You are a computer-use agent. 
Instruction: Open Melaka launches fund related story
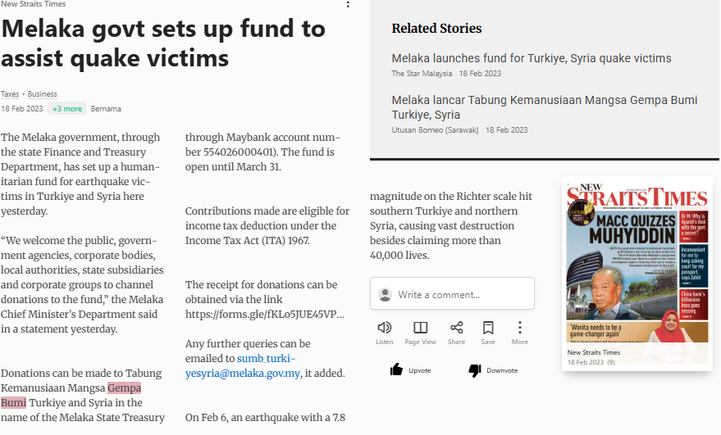pyautogui.click(x=532, y=58)
